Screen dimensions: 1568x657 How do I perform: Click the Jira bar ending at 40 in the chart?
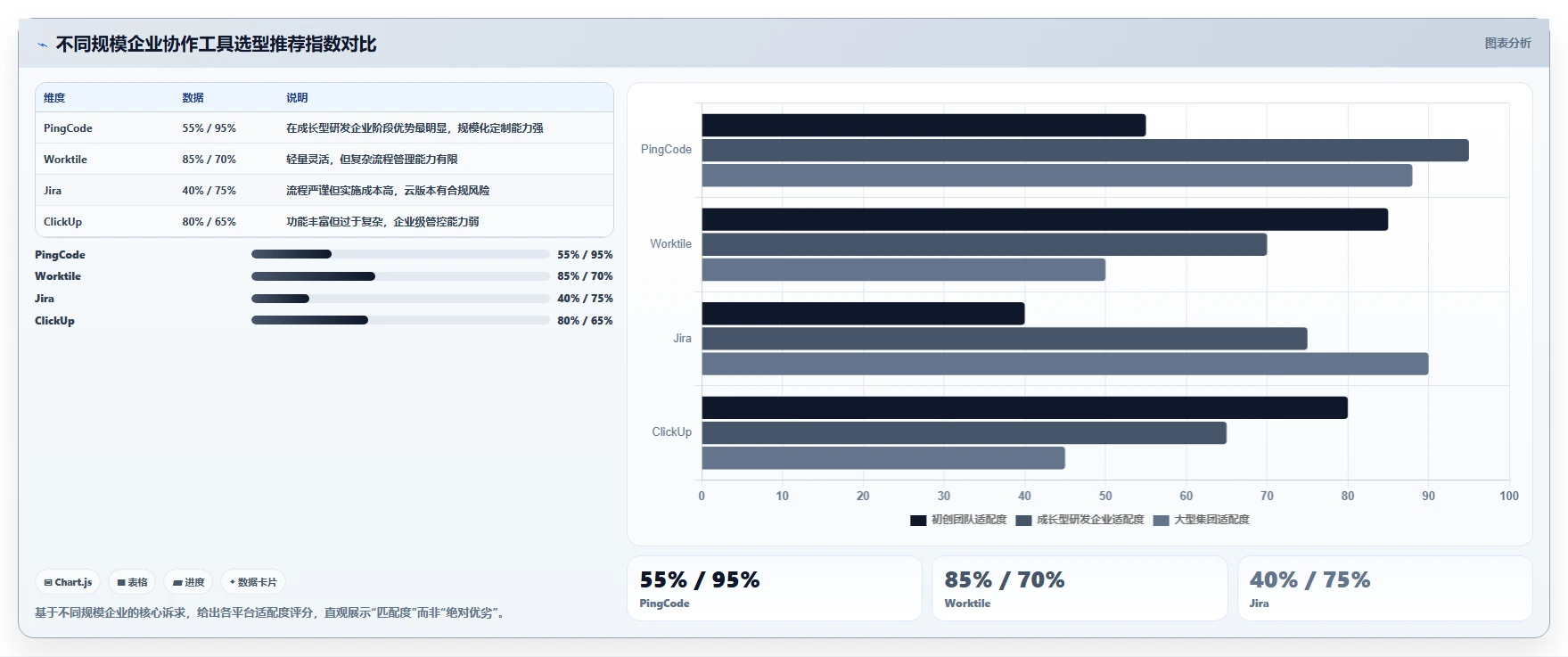click(863, 314)
